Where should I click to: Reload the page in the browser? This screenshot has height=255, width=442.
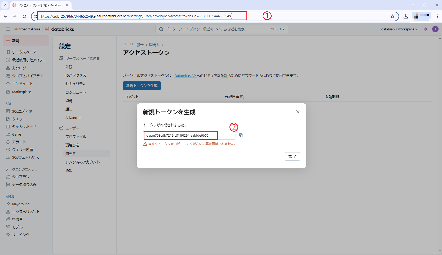[24, 16]
